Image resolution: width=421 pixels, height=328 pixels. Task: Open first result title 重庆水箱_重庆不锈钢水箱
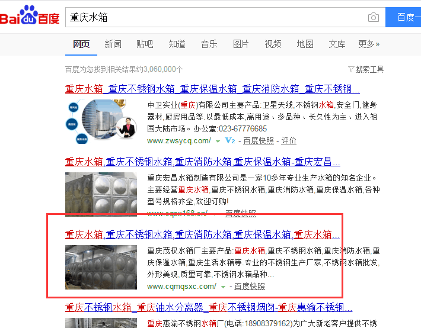click(212, 89)
